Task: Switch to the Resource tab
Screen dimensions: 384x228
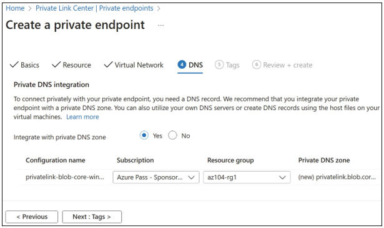Action: pyautogui.click(x=72, y=65)
